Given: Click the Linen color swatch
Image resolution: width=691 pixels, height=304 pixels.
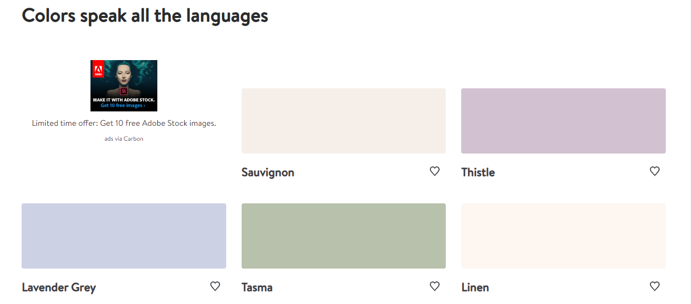Looking at the screenshot, I should tap(563, 236).
